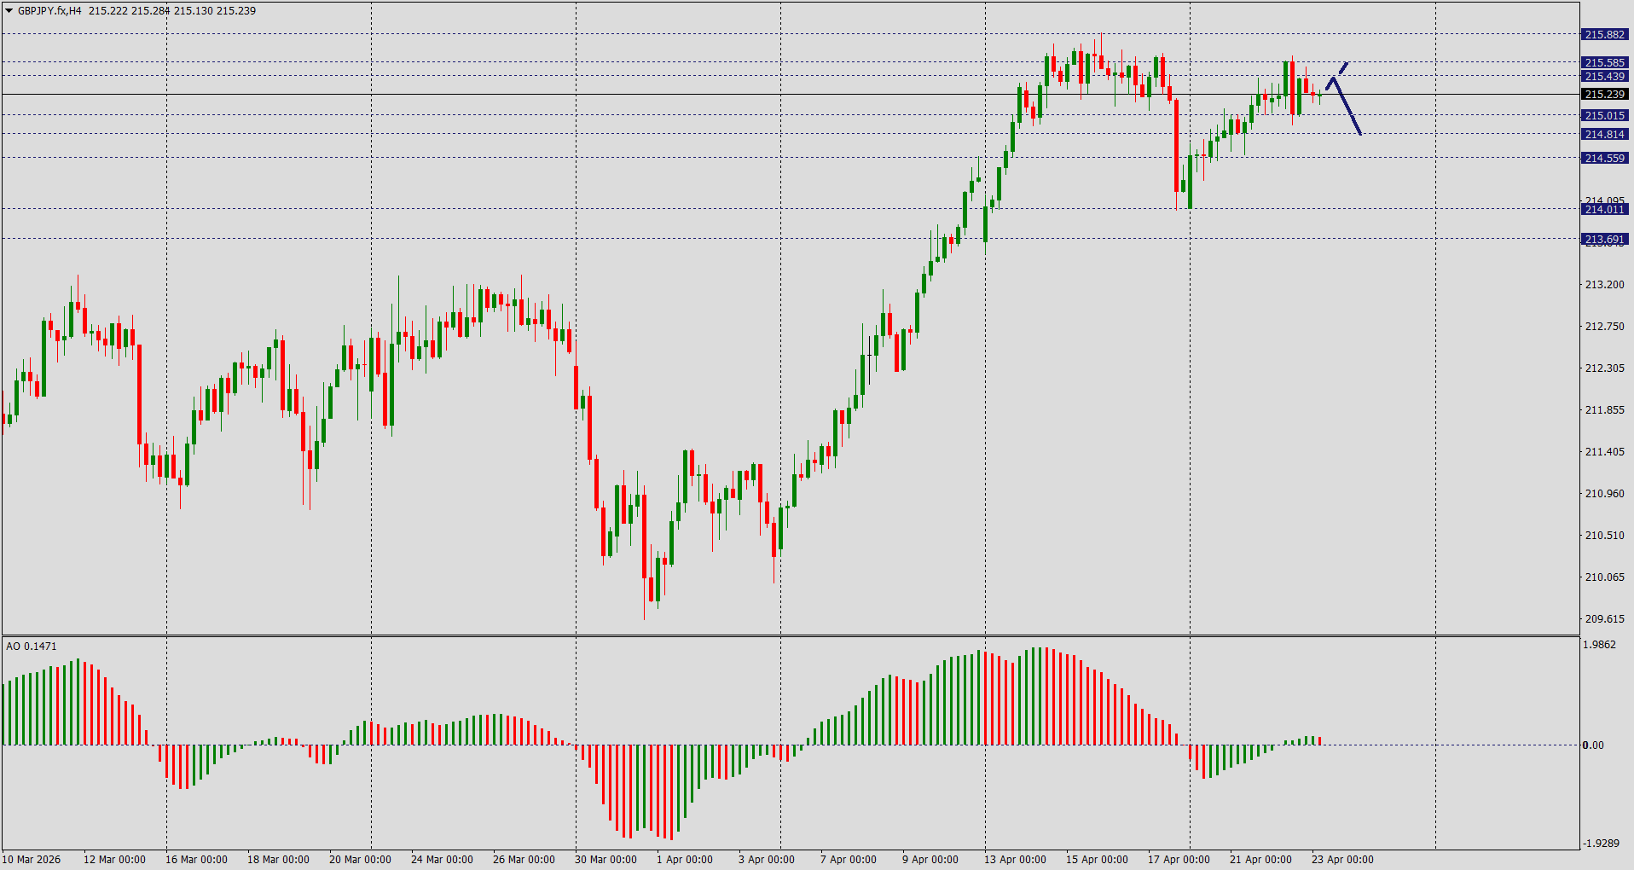This screenshot has height=870, width=1634.
Task: Click the 3 Apr 00:00 time label
Action: (767, 860)
